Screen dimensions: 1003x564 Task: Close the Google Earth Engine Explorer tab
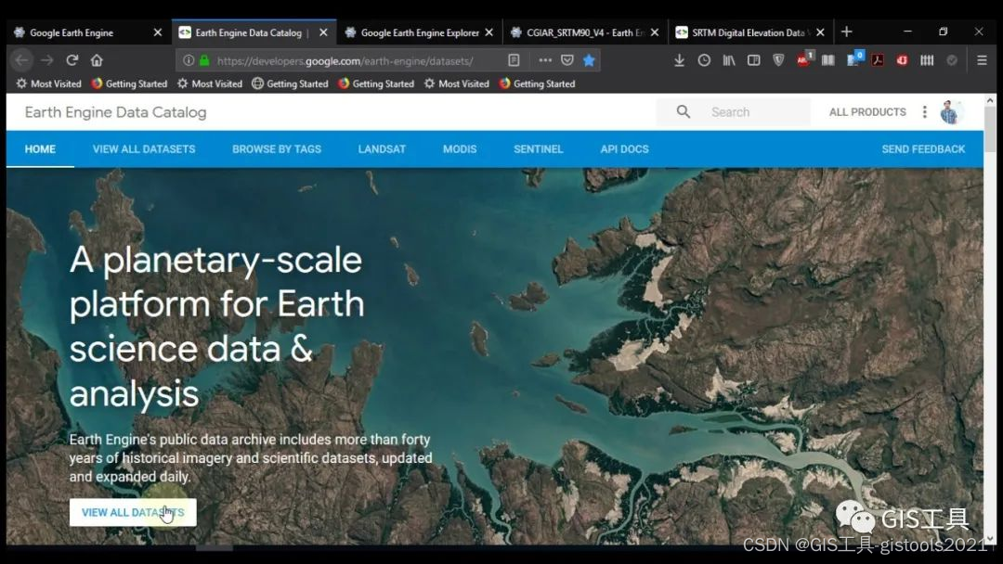coord(489,32)
